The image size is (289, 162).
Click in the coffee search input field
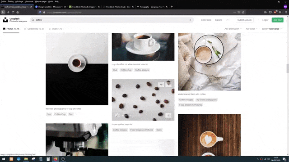coord(112,20)
